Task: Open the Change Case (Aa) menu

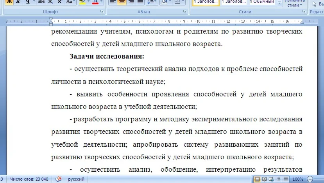Action: (x=70, y=2)
